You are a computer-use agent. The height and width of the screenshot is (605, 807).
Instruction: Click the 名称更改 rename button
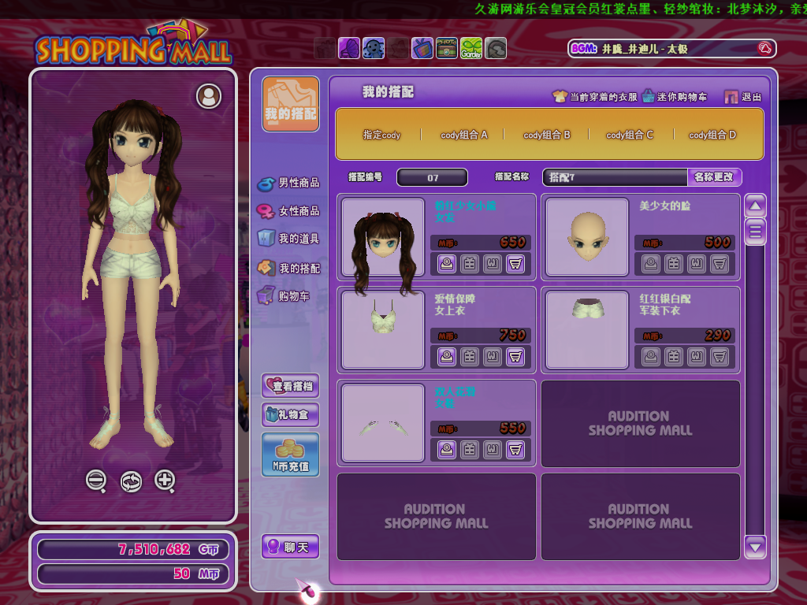tap(714, 177)
